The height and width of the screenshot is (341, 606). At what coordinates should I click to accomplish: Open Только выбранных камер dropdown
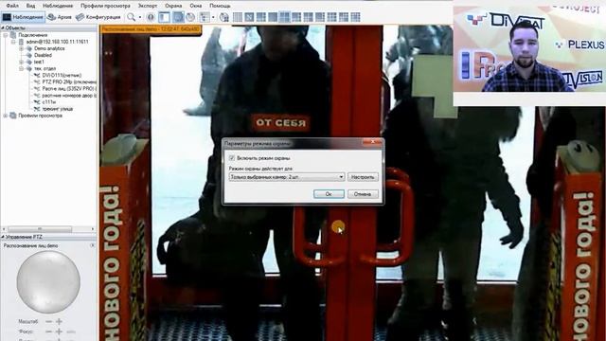tap(287, 177)
